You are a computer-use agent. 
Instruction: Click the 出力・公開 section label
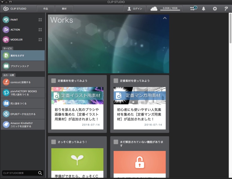point(9,75)
